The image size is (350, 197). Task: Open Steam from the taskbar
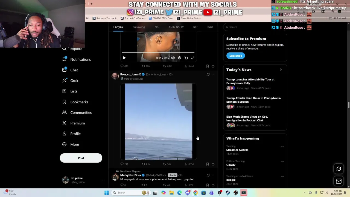(228, 193)
